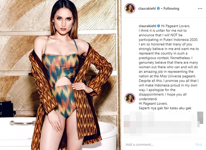Click the verified badge next to header username
This screenshot has width=206, height=150.
coord(158,8)
